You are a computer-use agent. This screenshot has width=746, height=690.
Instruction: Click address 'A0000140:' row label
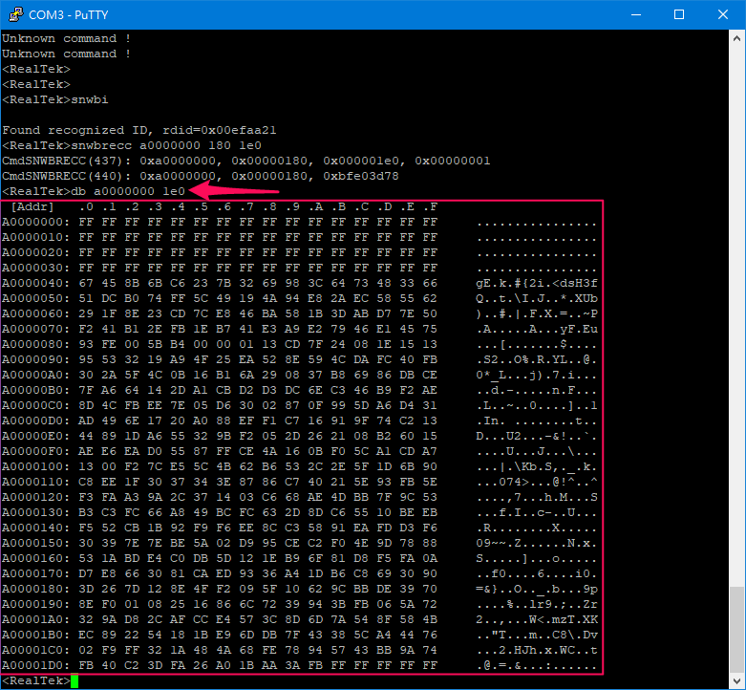click(35, 528)
